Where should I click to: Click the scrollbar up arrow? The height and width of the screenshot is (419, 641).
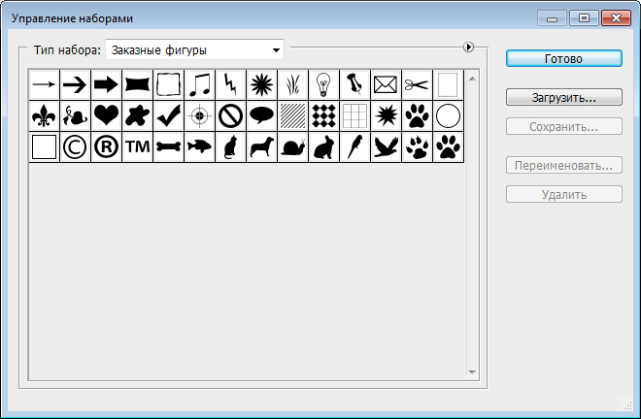click(x=472, y=79)
